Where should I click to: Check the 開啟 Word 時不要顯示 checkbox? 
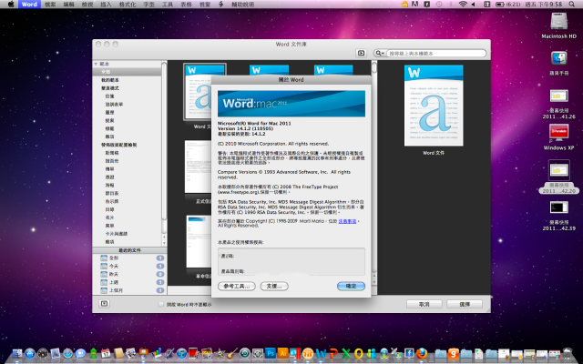point(161,304)
